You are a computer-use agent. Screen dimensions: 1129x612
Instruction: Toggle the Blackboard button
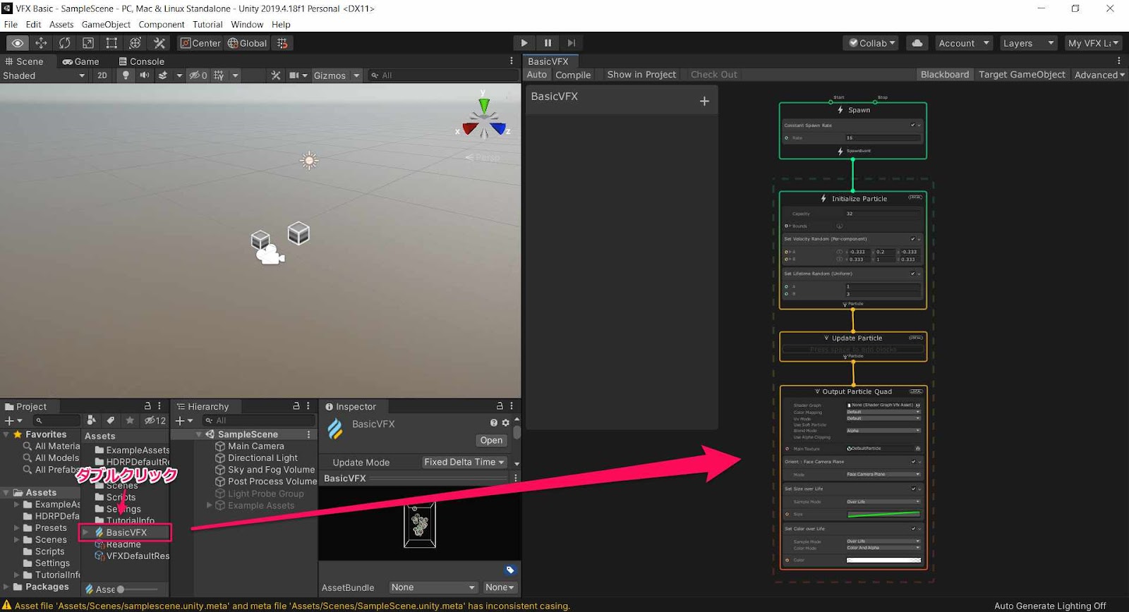pyautogui.click(x=945, y=75)
